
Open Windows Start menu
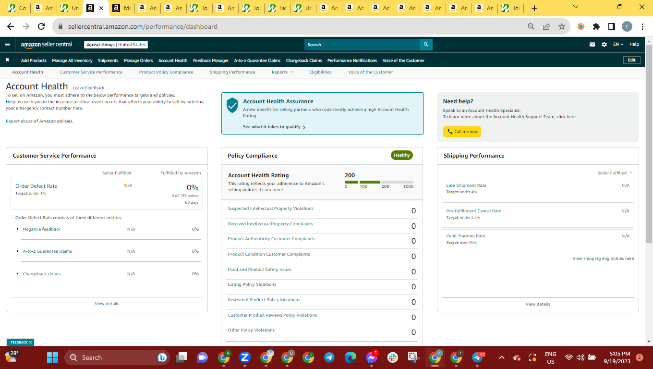[52, 357]
